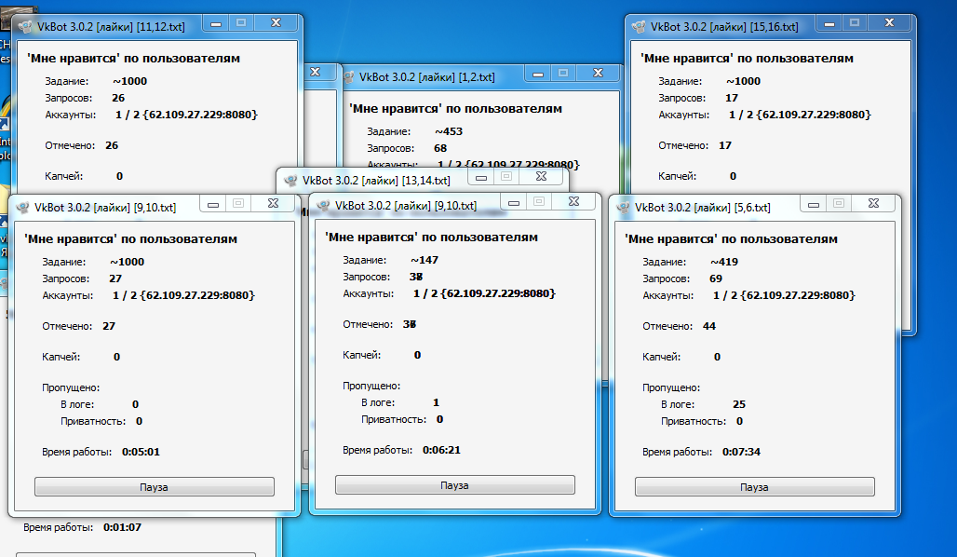Close the 11,12.txt VkBot window
Viewport: 957px width, 557px height.
276,22
